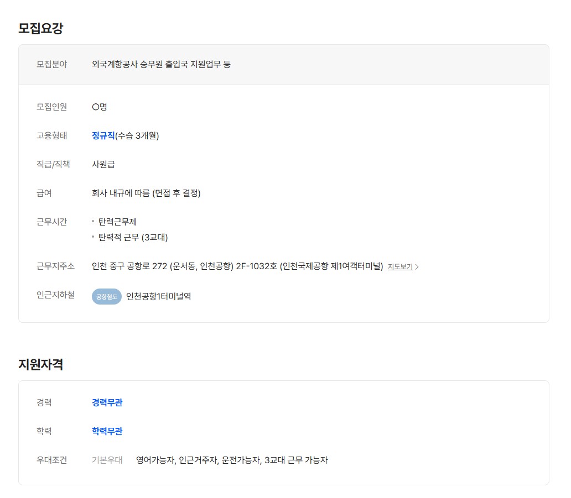
Task: Click the 탄력적 근무 (3교대) bullet item
Action: tap(133, 238)
